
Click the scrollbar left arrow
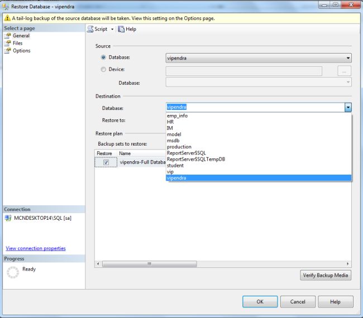[98, 264]
